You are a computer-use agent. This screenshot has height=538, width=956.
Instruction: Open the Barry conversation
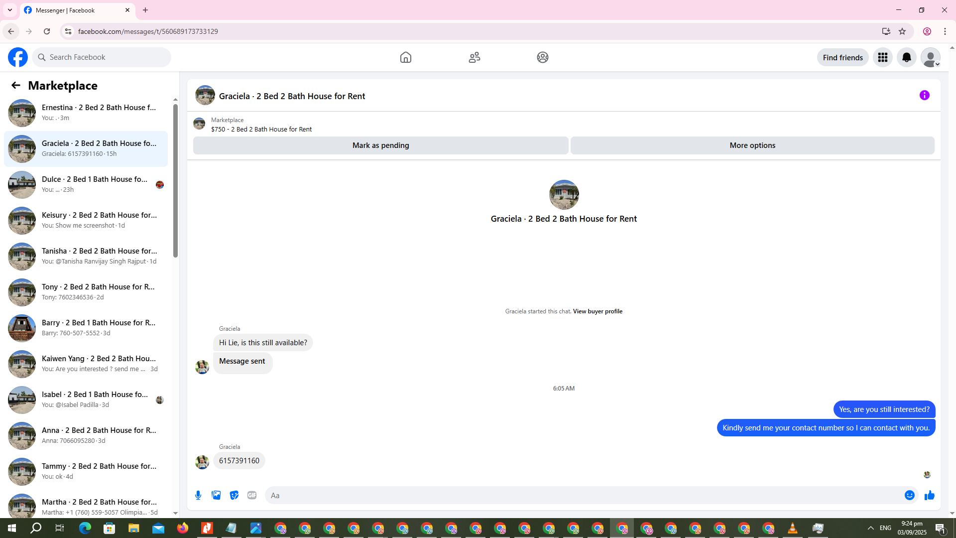[86, 328]
